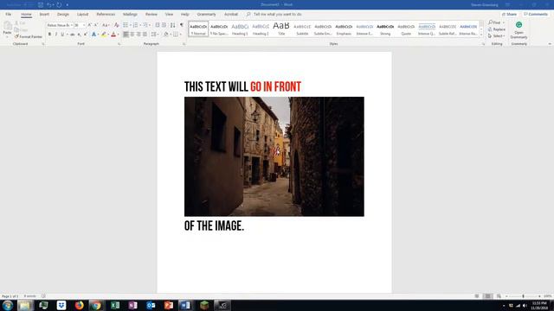Switch to the Design tab
Screen dimensions: 554x311
(63, 15)
